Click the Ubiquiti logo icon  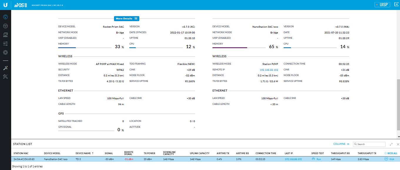5,5
